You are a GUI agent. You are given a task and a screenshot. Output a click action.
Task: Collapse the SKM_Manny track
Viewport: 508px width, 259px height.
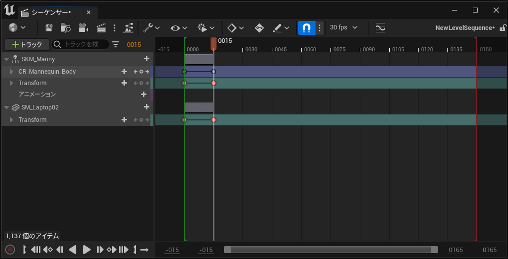click(x=7, y=59)
